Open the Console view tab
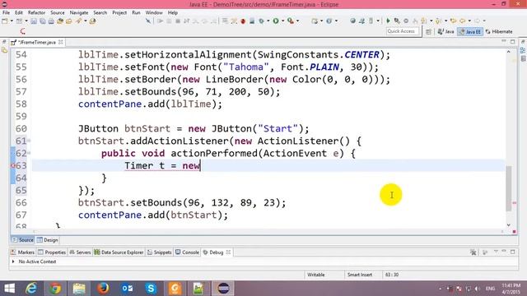Screen dimensions: 527x296 pyautogui.click(x=187, y=252)
